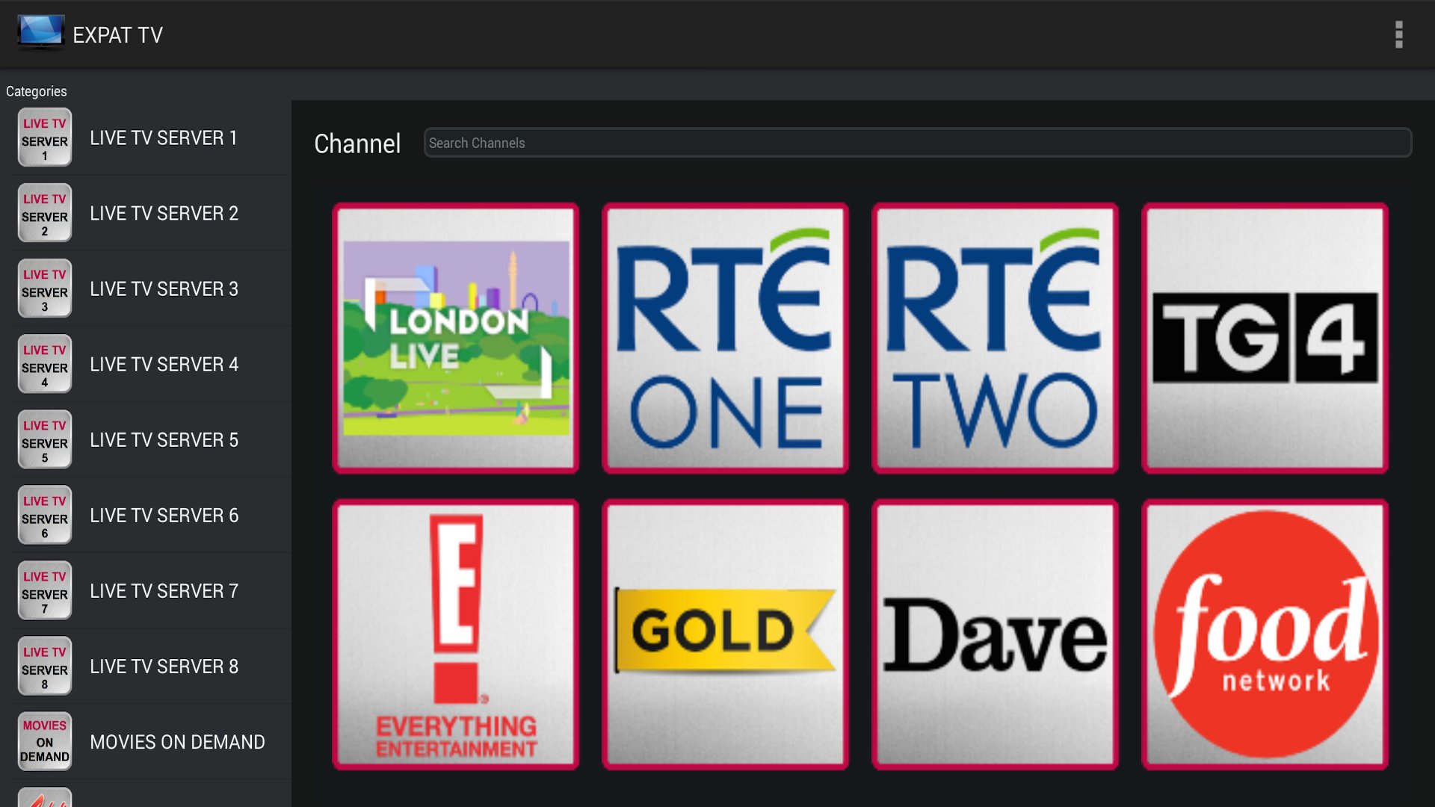Select the Live TV Server 1 icon

45,137
